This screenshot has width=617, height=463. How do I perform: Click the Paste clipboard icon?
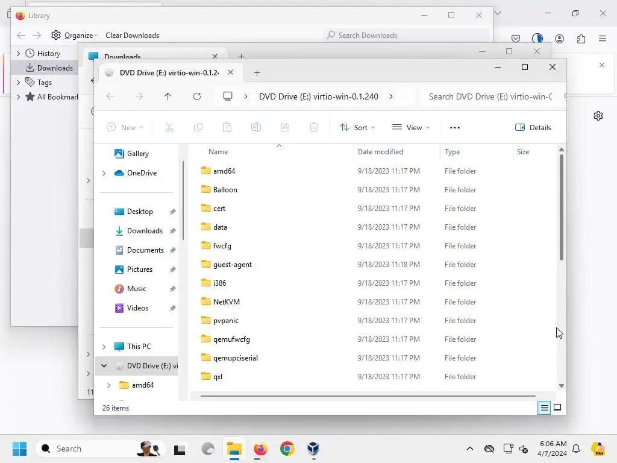pos(227,128)
